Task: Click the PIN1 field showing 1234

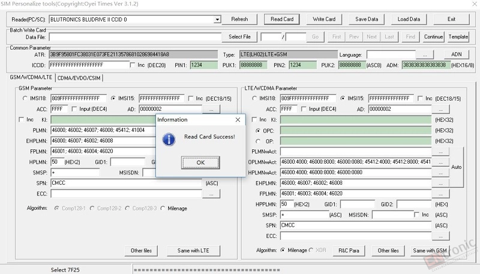Action: (x=203, y=65)
